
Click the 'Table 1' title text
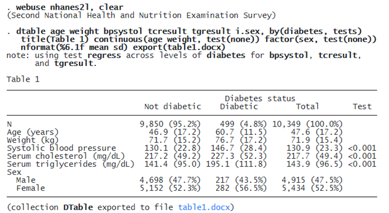click(23, 79)
